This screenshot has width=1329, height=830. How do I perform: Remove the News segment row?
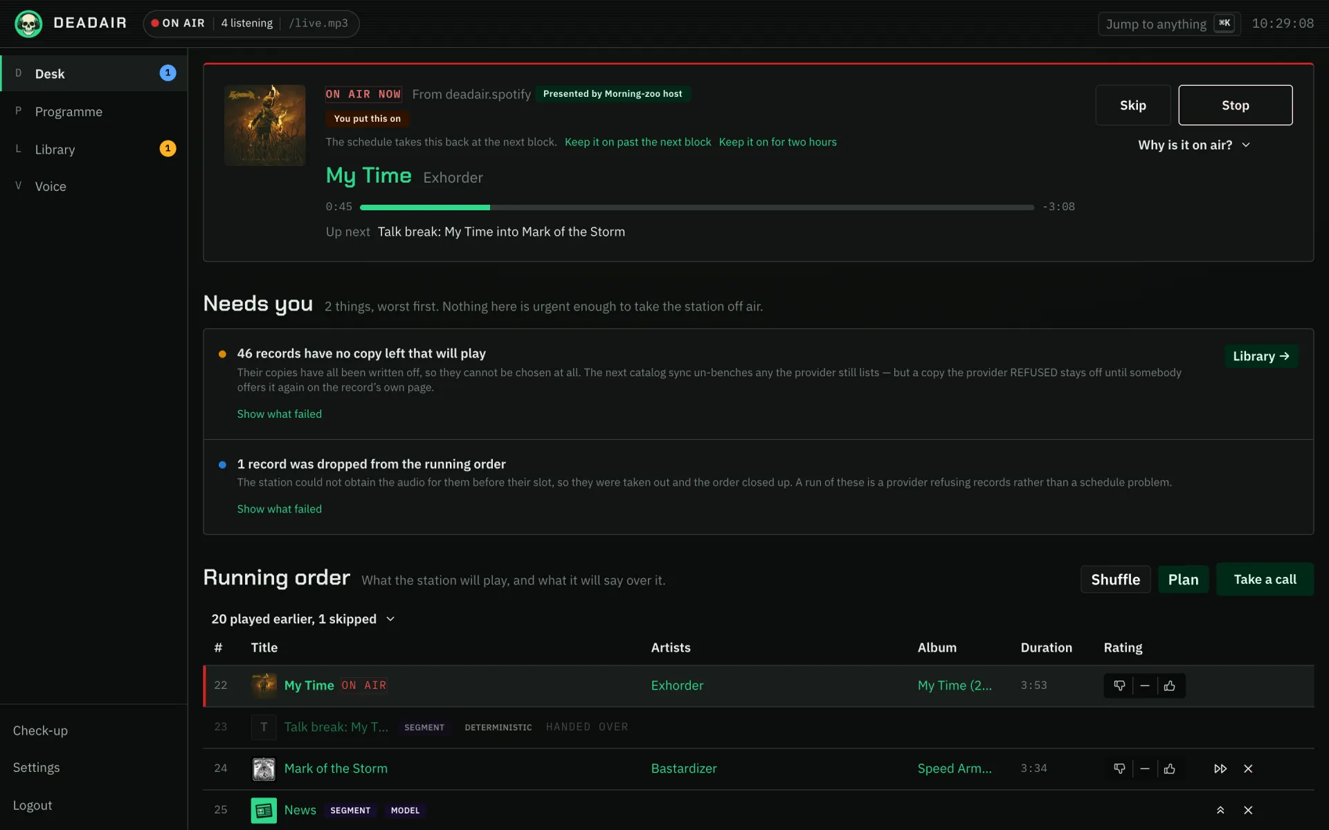[1248, 810]
